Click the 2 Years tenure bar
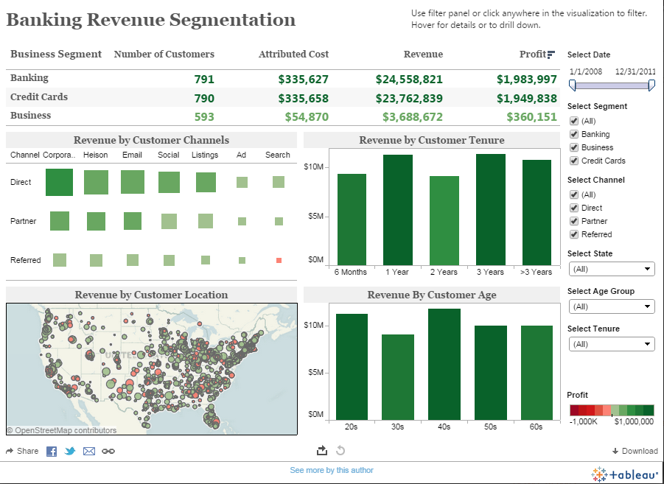 click(444, 220)
